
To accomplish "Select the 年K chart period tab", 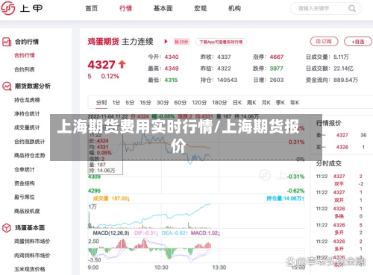I will 295,102.
